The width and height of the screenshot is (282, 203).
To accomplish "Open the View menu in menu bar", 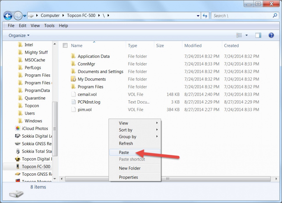I will [x=35, y=26].
